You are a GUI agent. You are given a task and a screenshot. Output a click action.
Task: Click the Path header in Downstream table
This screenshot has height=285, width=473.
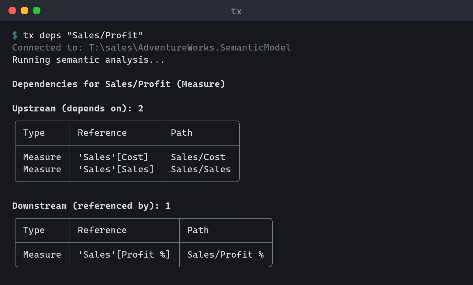point(198,230)
